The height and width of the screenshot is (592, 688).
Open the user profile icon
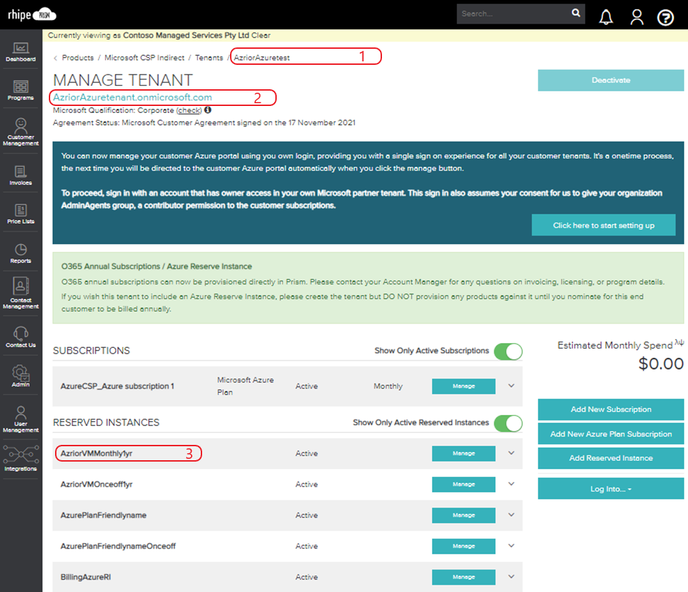[636, 17]
